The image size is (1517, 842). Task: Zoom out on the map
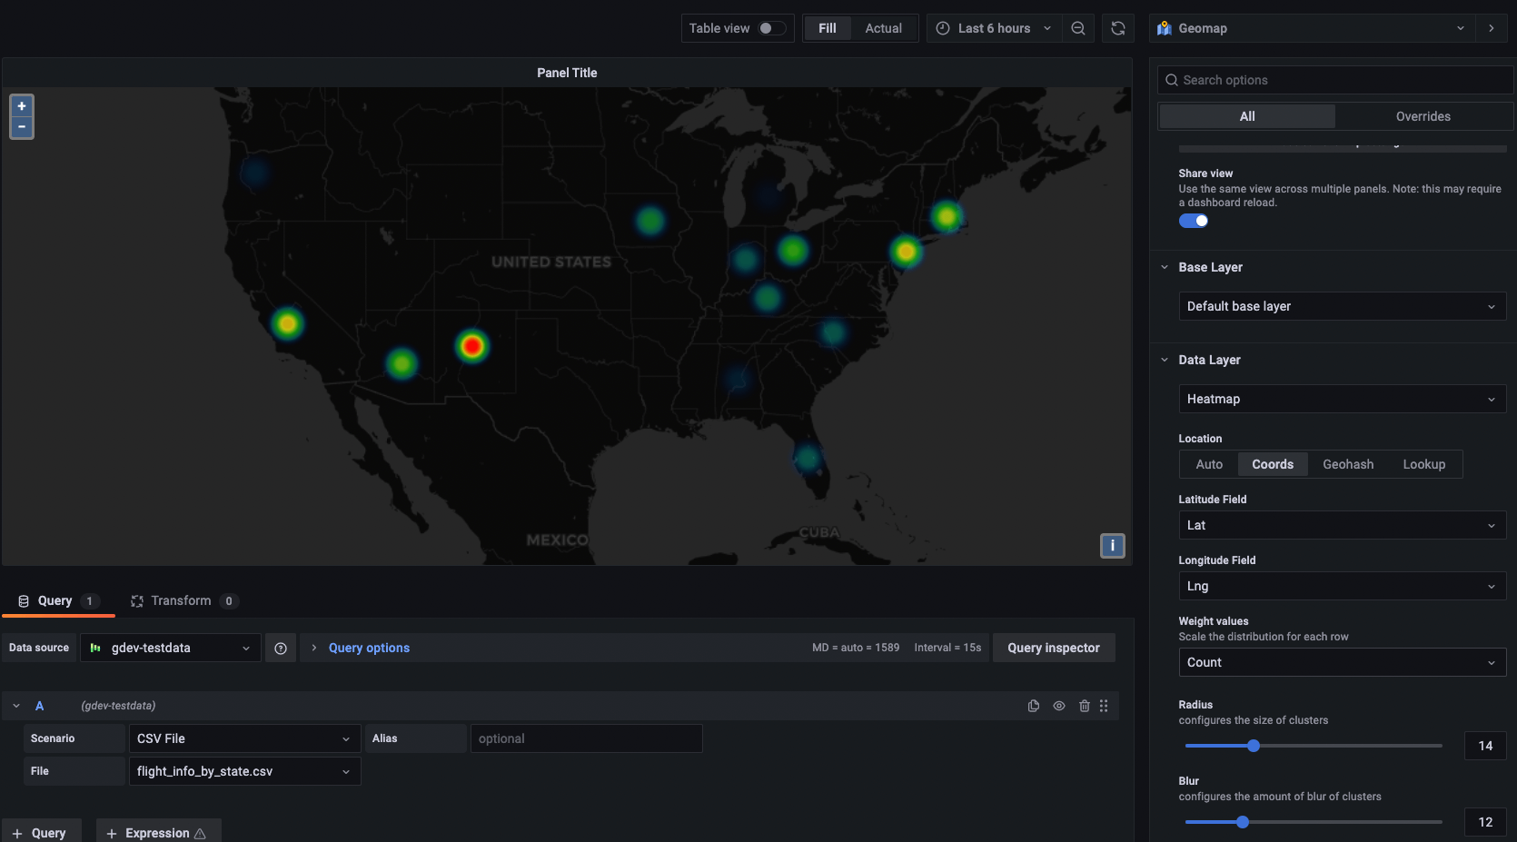pos(22,127)
